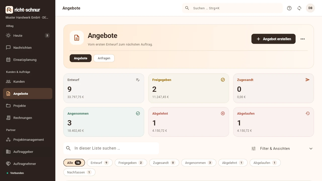Click the Zugesandt card send icon
Screen dimensions: 322x181
(307, 80)
